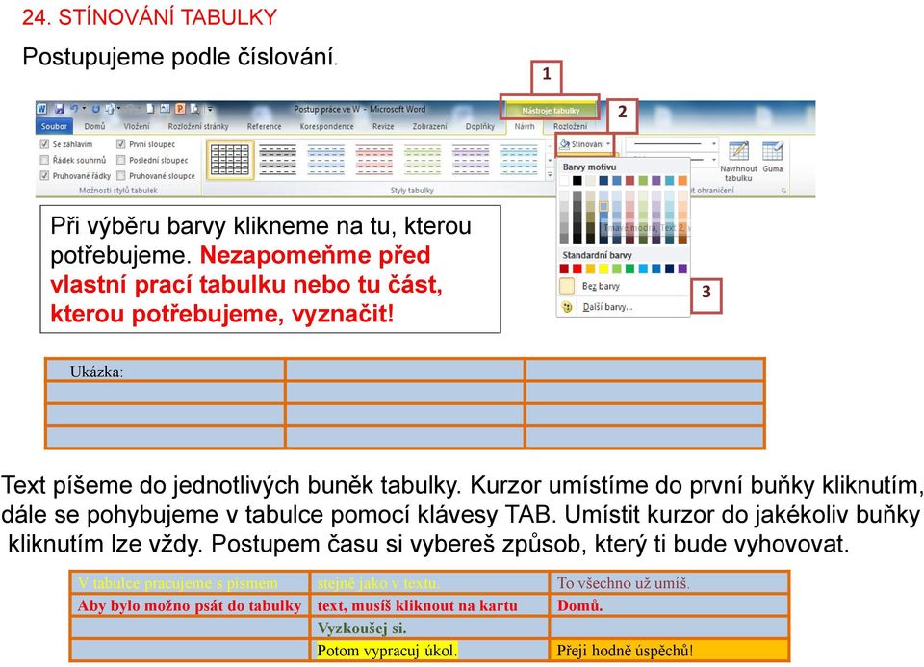
Task: Click the Navrhnout tabulku draw table icon
Action: coord(739,151)
